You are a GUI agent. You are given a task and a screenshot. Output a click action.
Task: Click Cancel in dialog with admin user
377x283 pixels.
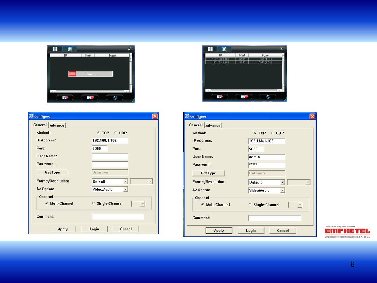(283, 231)
